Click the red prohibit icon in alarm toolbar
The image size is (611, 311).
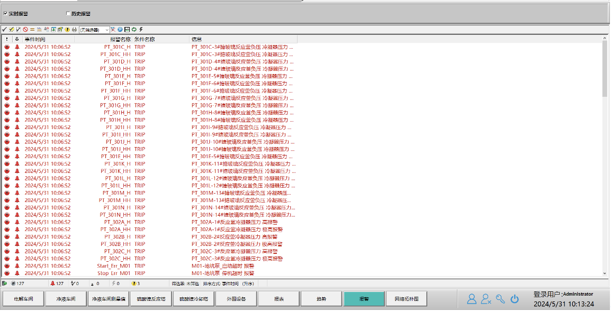pos(25,30)
